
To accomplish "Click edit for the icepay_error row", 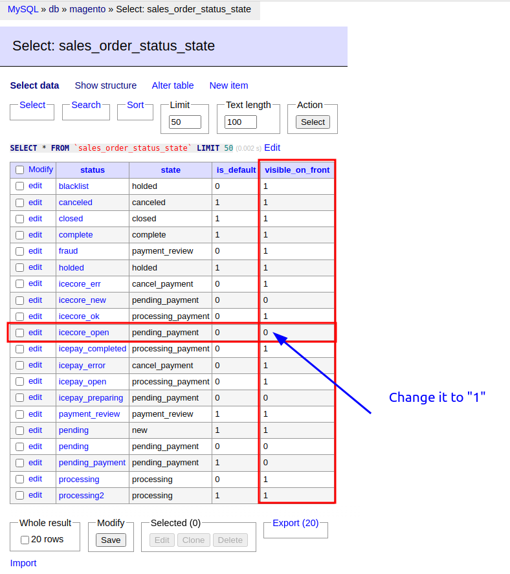I will click(35, 365).
